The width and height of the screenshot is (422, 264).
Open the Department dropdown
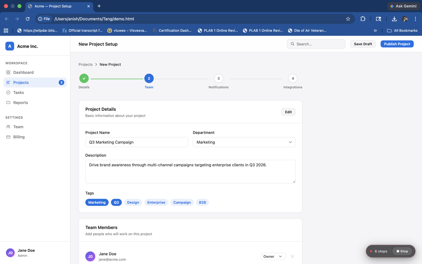pos(244,142)
